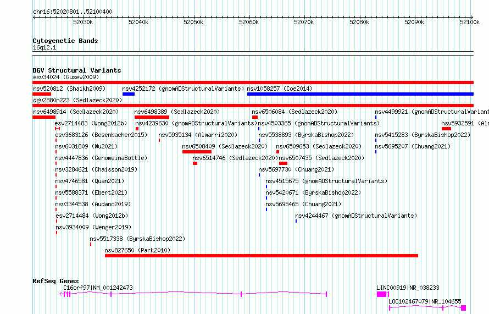Open nsv3934009 (Wenger2019) variant
Viewport: 489px width, 314px height.
pyautogui.click(x=93, y=227)
